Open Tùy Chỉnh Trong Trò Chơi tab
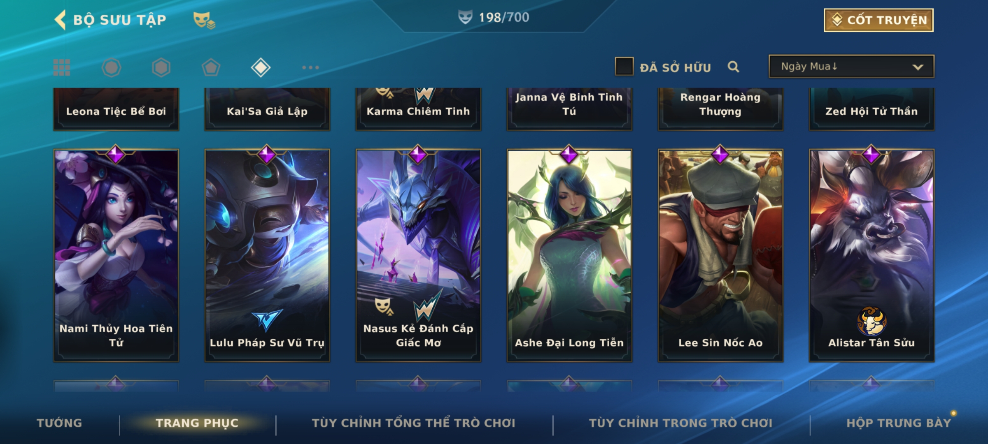 pos(680,423)
